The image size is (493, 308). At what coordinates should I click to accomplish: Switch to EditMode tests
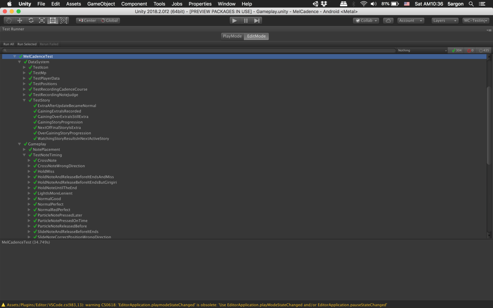coord(256,36)
